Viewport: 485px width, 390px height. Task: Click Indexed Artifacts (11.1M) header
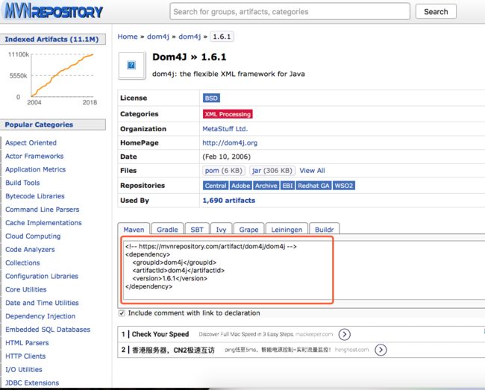coord(51,40)
